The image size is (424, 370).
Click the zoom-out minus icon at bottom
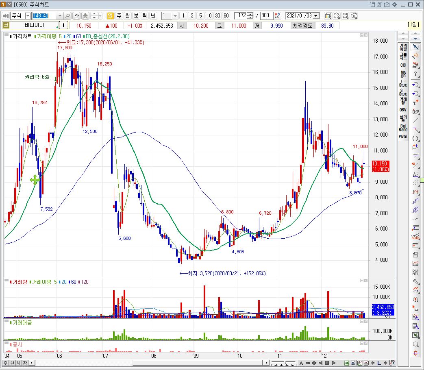click(x=307, y=363)
